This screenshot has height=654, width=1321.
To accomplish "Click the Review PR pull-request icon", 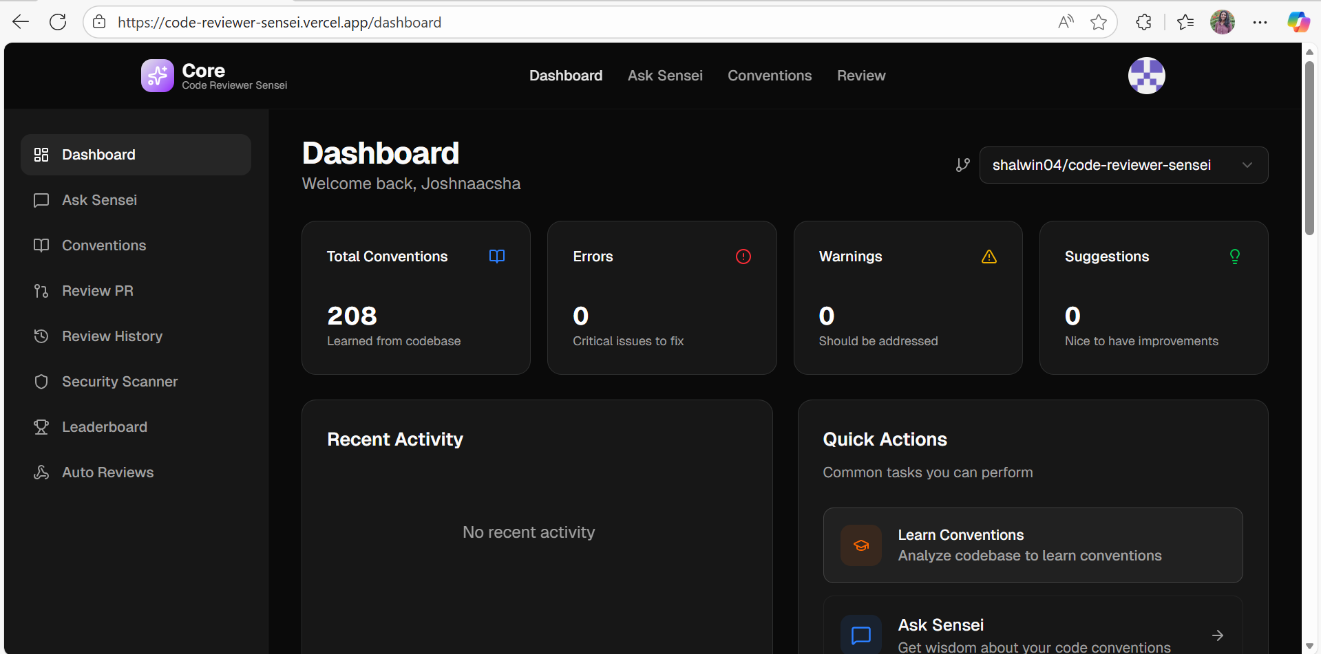I will pyautogui.click(x=41, y=291).
